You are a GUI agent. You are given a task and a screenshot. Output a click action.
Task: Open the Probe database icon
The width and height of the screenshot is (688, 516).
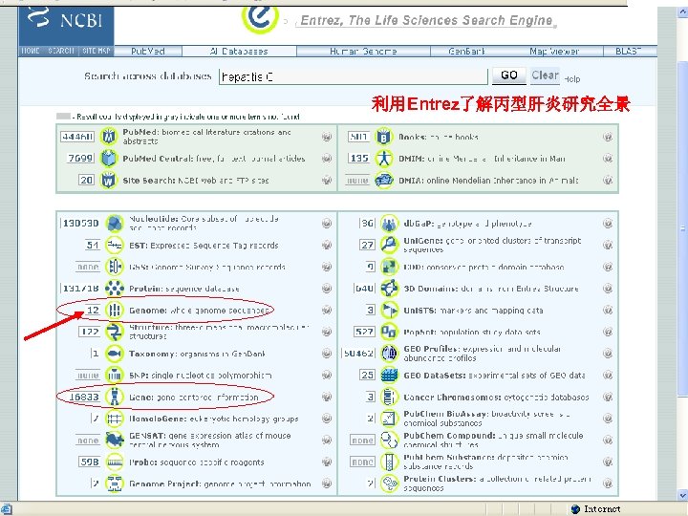[115, 462]
